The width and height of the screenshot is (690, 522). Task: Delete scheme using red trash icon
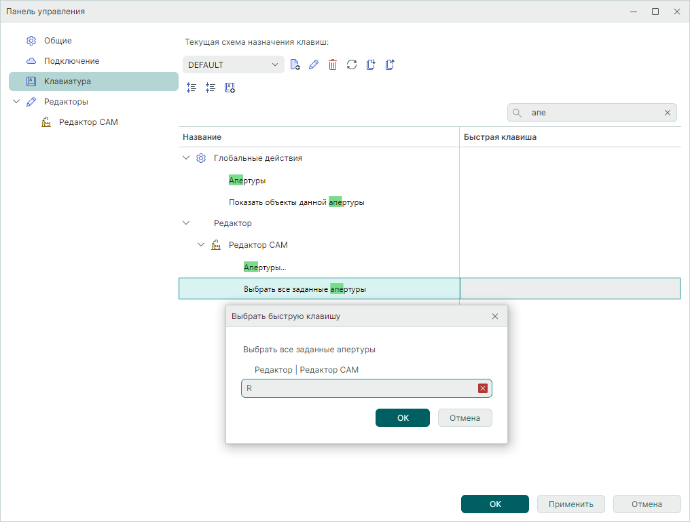[333, 65]
